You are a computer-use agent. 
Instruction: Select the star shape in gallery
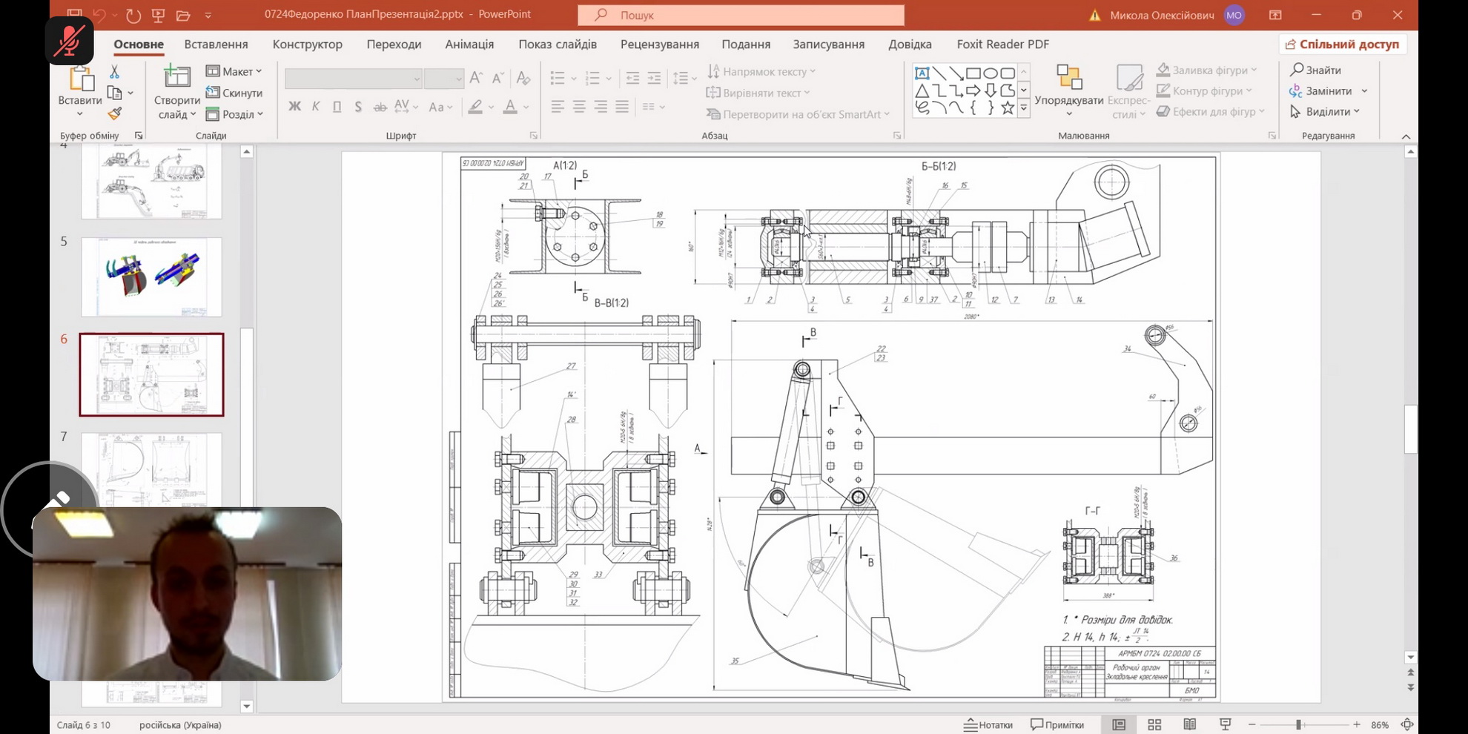pyautogui.click(x=1008, y=108)
